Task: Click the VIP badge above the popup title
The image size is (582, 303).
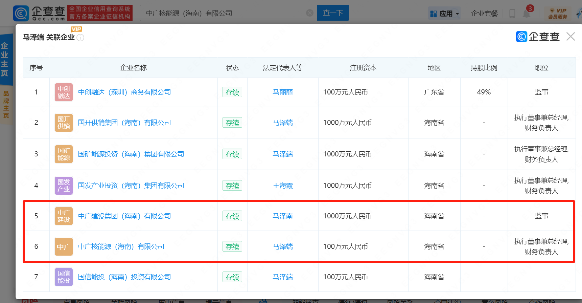Action: (76, 29)
